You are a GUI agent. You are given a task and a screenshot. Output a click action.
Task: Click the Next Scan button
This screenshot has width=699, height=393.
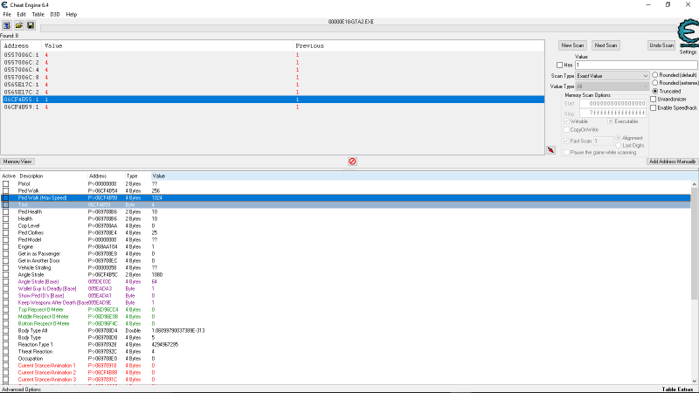click(606, 45)
